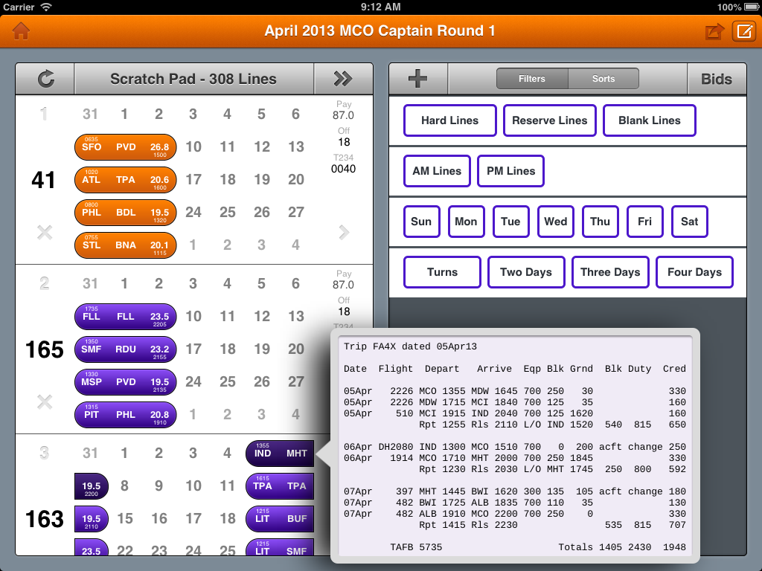762x571 pixels.
Task: Toggle the Blank Lines filter
Action: [x=649, y=120]
